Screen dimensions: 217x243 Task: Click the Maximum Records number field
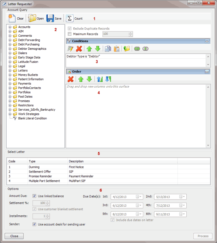pyautogui.click(x=117, y=34)
